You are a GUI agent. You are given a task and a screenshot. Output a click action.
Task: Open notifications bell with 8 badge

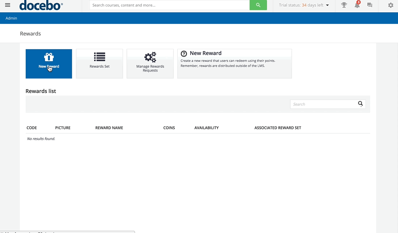tap(357, 5)
